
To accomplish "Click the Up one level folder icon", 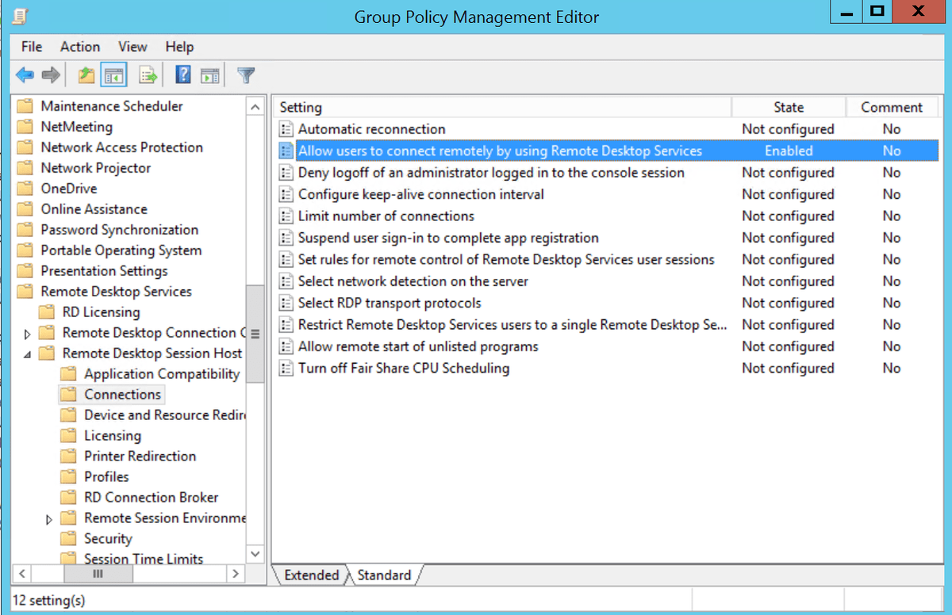I will [x=86, y=75].
